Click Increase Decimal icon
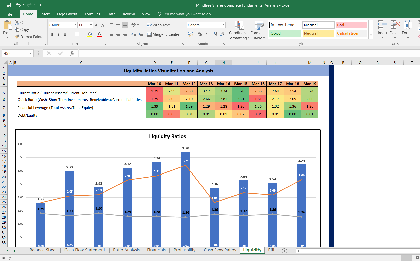 point(216,34)
